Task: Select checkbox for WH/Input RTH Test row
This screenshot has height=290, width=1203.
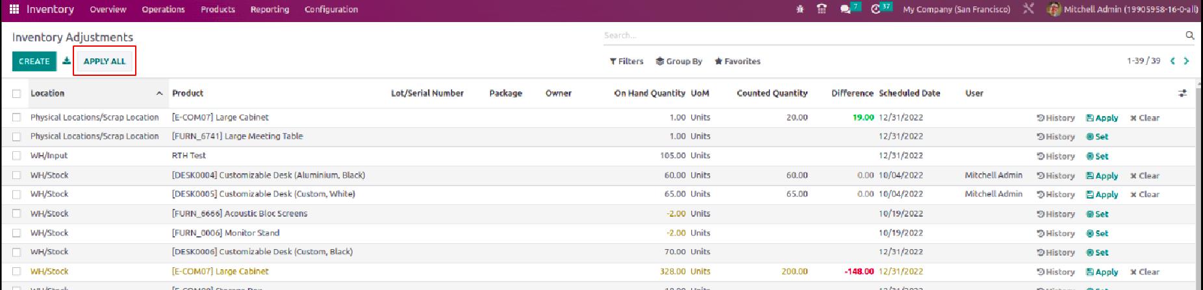Action: 17,156
